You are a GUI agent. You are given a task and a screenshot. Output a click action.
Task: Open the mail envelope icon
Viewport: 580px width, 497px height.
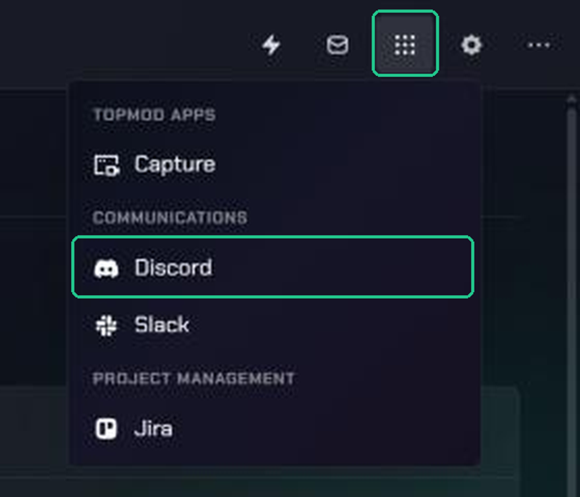pos(337,45)
